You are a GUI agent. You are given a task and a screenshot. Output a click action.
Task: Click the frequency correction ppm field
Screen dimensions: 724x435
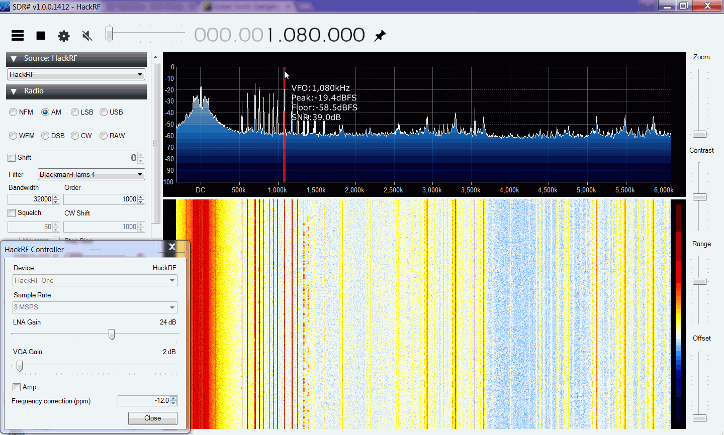pos(144,401)
